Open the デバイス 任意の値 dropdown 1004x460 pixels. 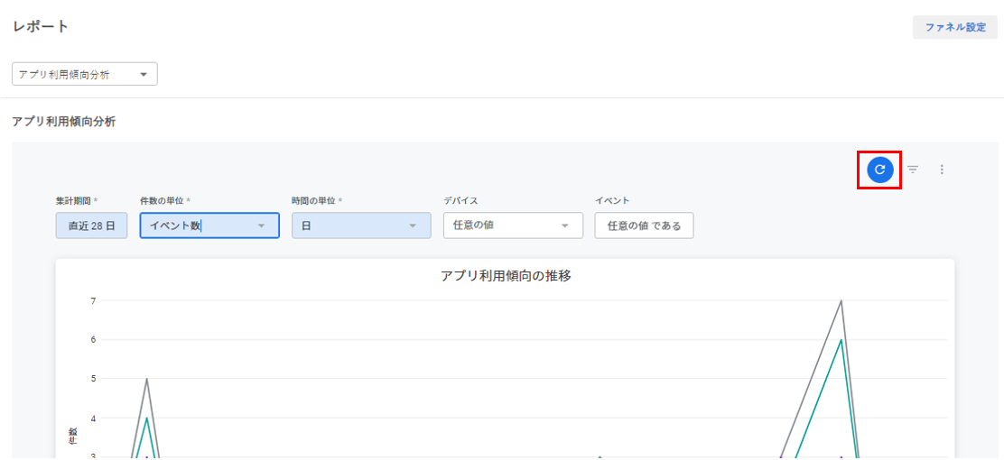click(x=513, y=225)
